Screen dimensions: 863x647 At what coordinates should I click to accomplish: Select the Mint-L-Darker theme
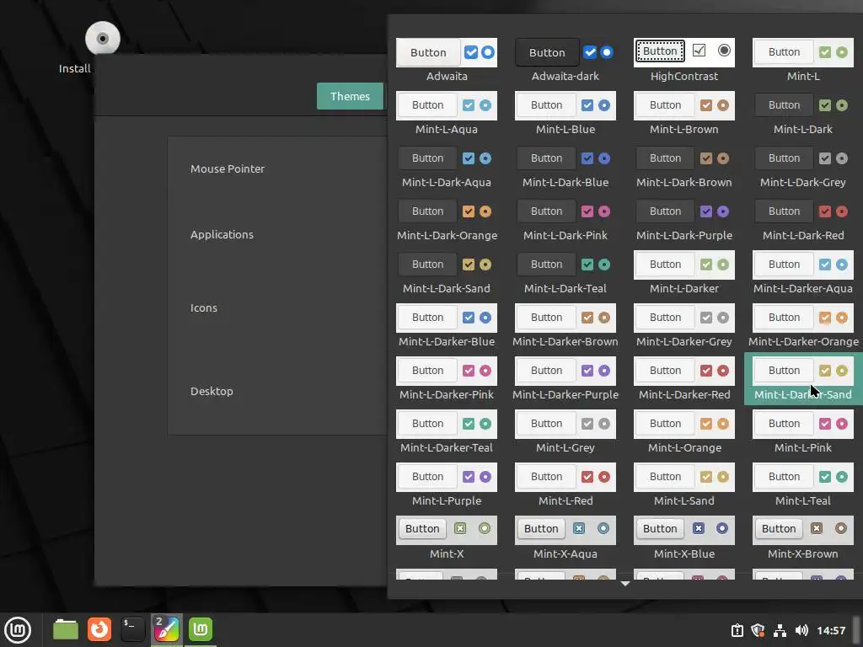tap(684, 273)
